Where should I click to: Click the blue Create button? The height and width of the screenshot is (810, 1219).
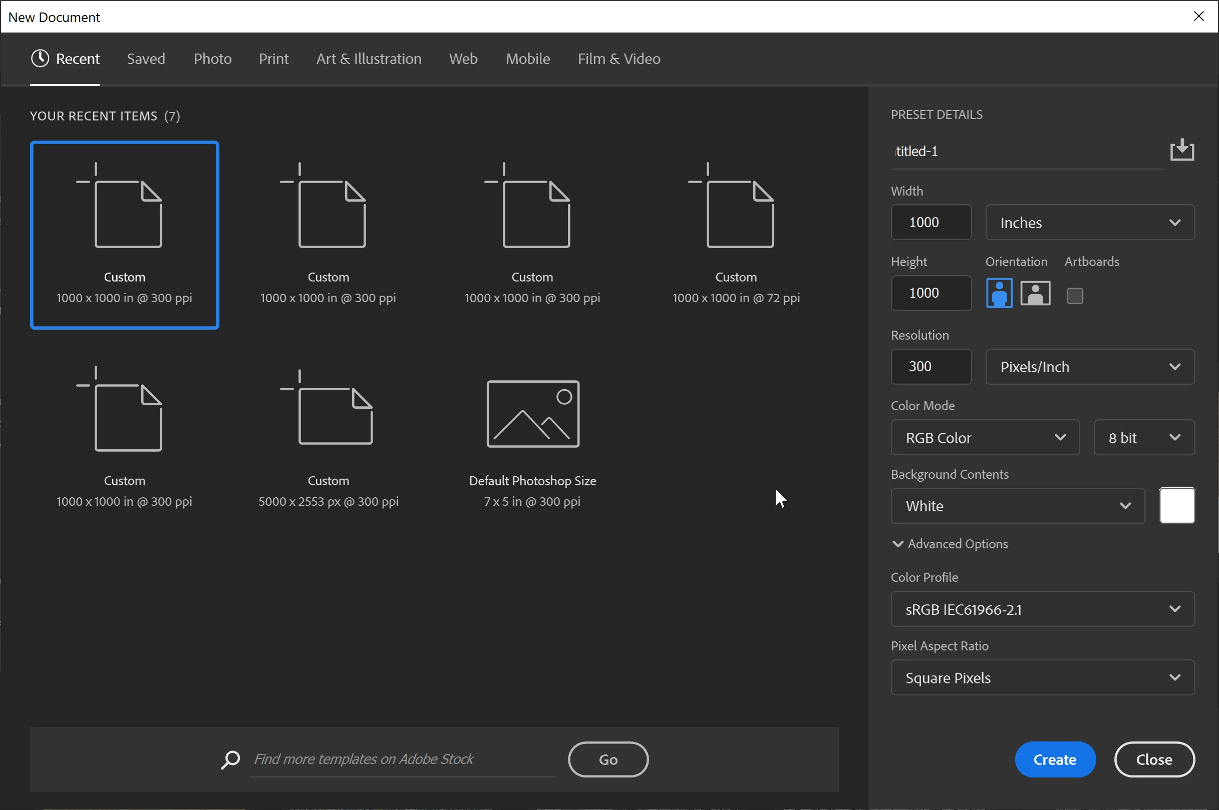pyautogui.click(x=1055, y=759)
